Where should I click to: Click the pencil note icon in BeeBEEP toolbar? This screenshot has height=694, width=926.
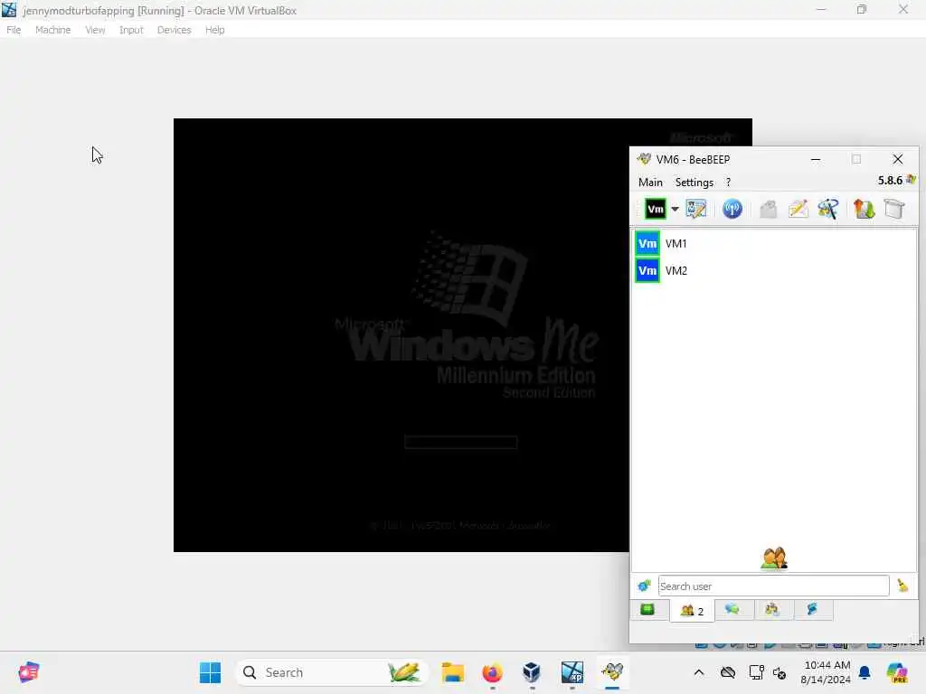[798, 209]
